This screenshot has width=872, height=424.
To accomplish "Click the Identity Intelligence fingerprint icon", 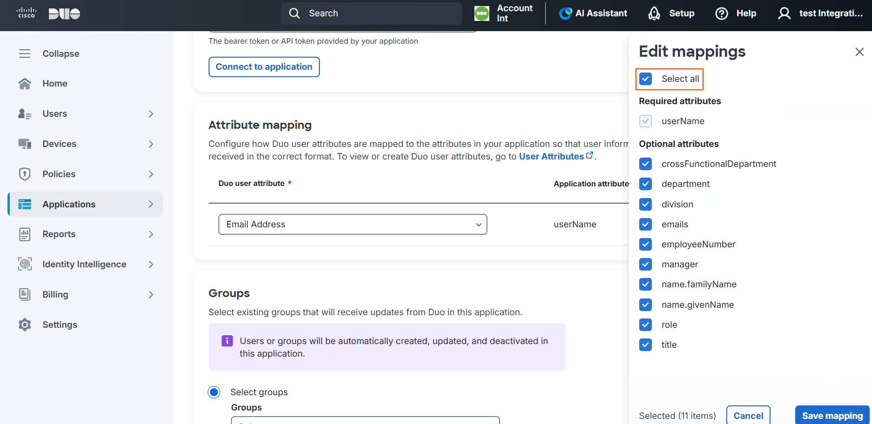I will 25,264.
